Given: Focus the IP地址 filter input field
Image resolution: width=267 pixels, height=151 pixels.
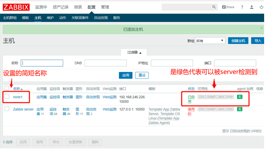Looking at the screenshot, I should coord(172,63).
